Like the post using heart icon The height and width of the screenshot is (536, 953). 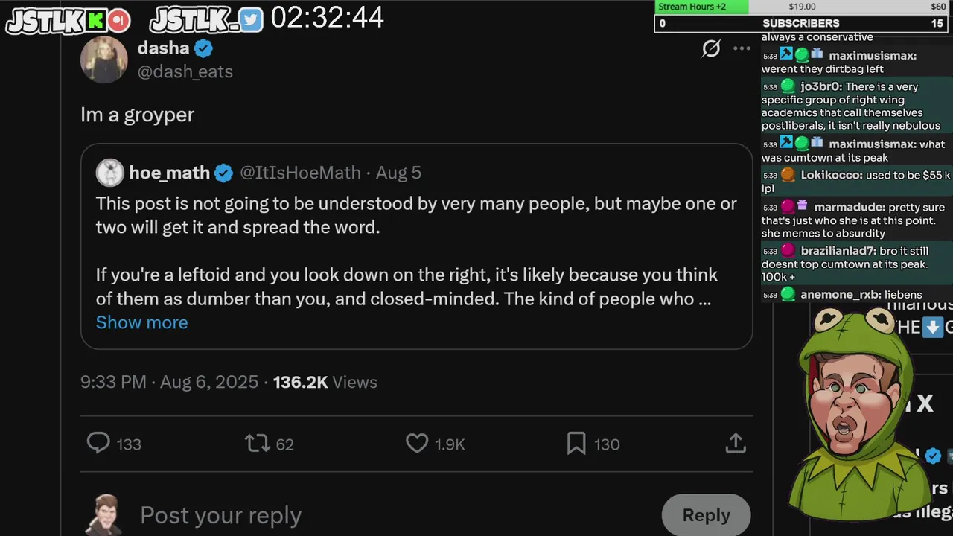pyautogui.click(x=417, y=444)
